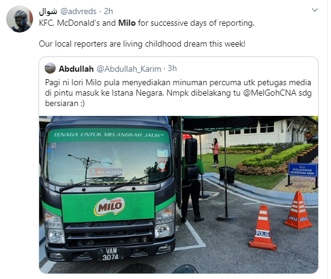Open the 3h timestamp of the quoted tweet
331x279 pixels.
point(173,69)
